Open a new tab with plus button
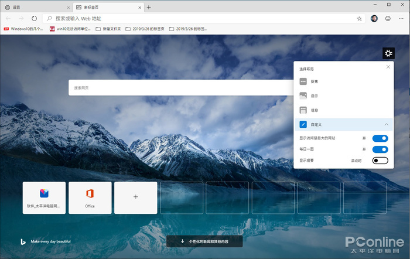410x259 pixels. (x=149, y=8)
